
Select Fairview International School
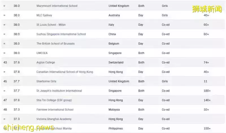point(55,110)
